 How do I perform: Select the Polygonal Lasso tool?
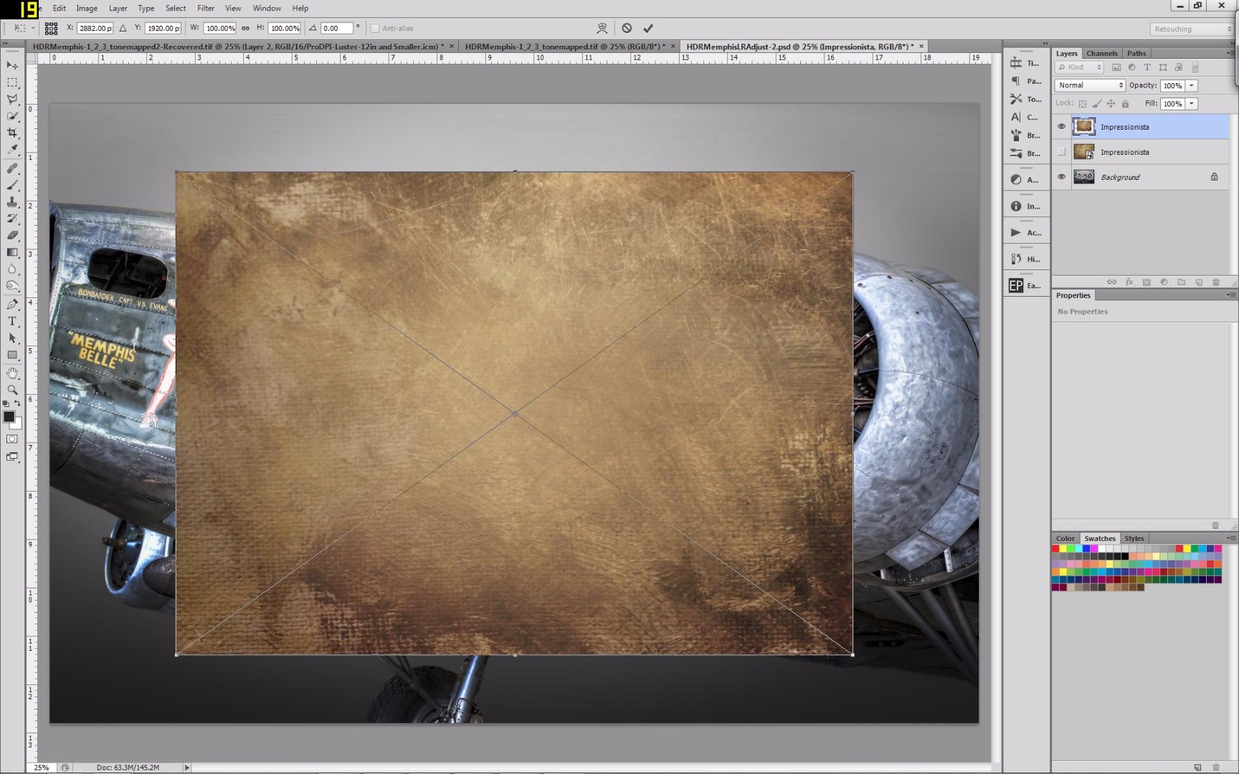(x=12, y=99)
